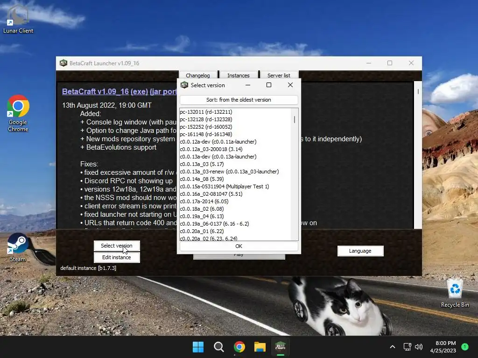Open File Explorer from the taskbar

click(260, 347)
